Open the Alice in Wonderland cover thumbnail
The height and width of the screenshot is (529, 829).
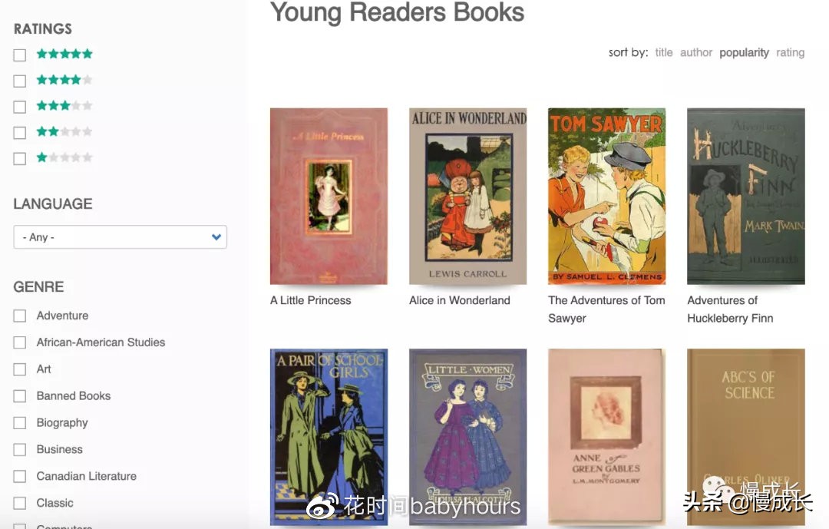[x=468, y=197]
